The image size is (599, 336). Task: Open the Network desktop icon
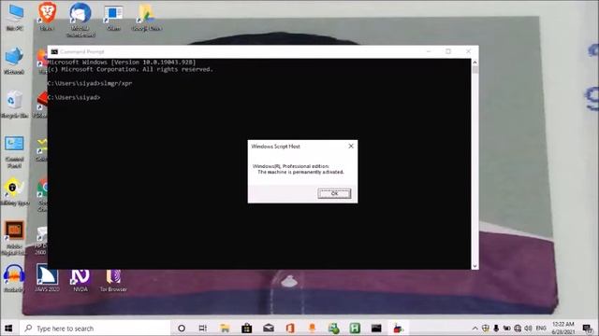click(14, 61)
